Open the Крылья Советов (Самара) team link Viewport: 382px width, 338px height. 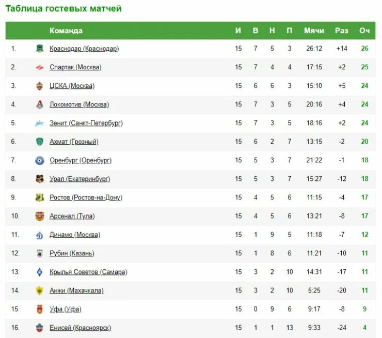coord(88,272)
